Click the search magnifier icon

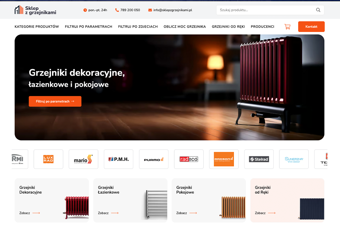318,10
